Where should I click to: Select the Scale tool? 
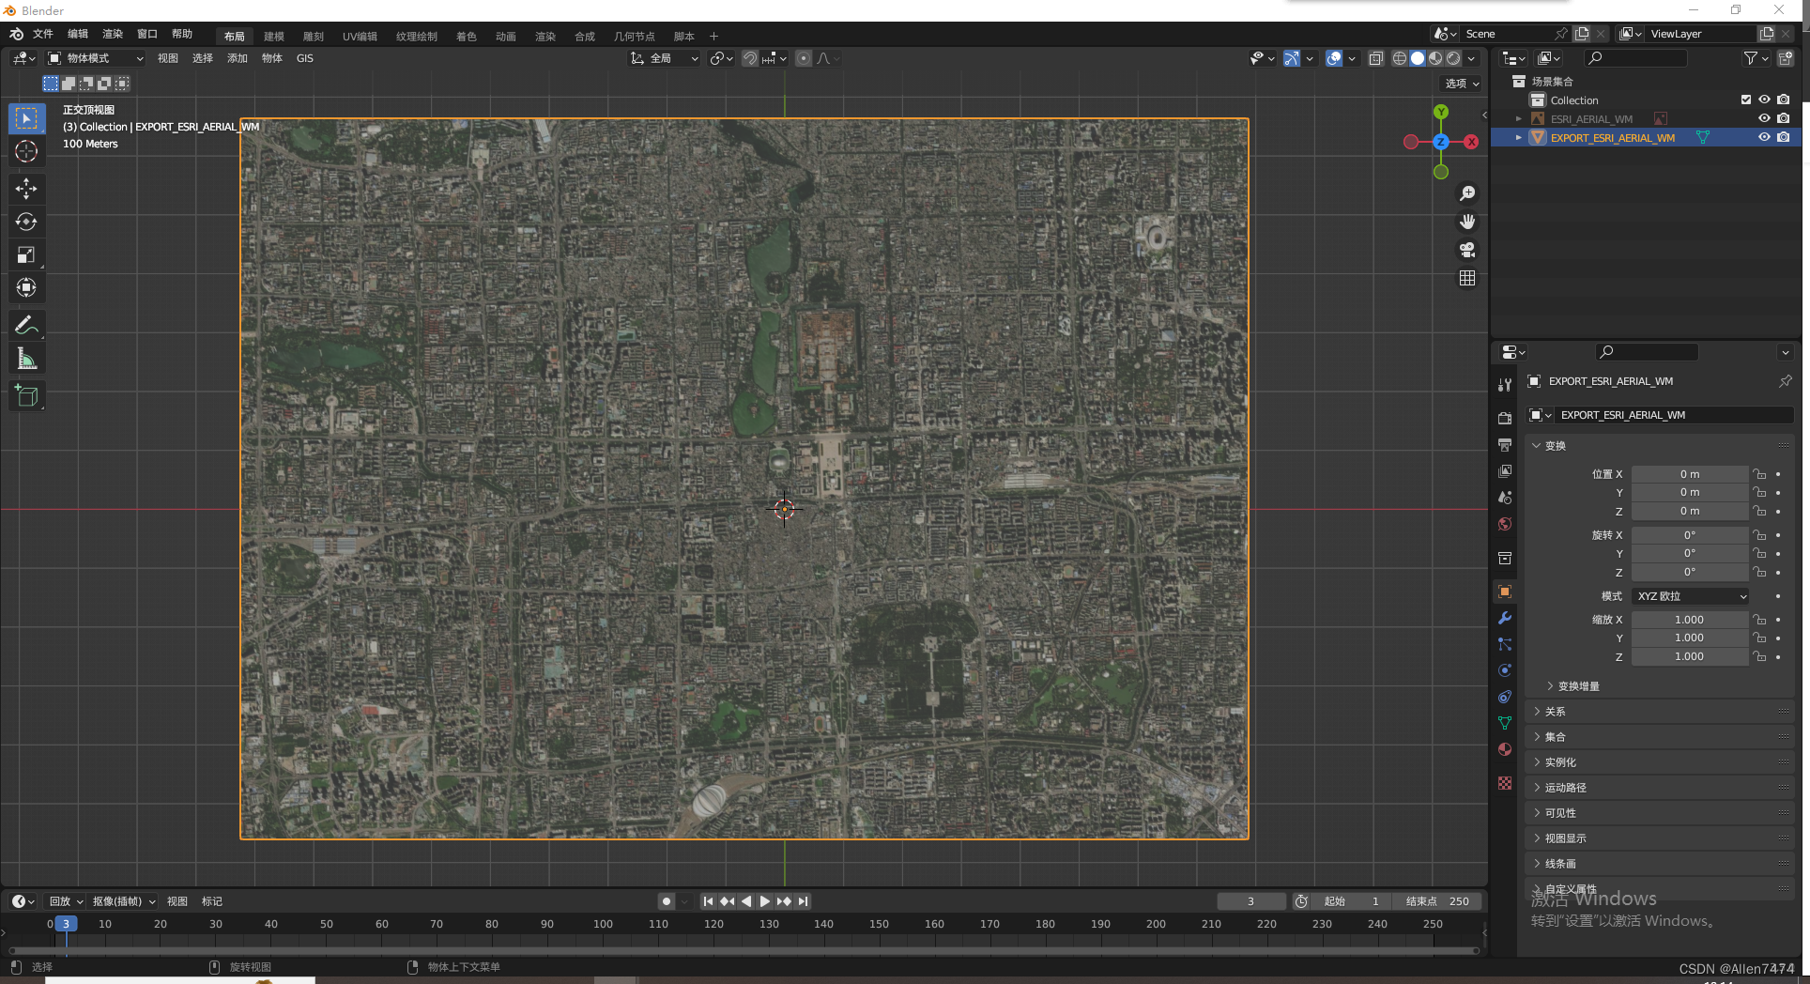click(x=26, y=254)
